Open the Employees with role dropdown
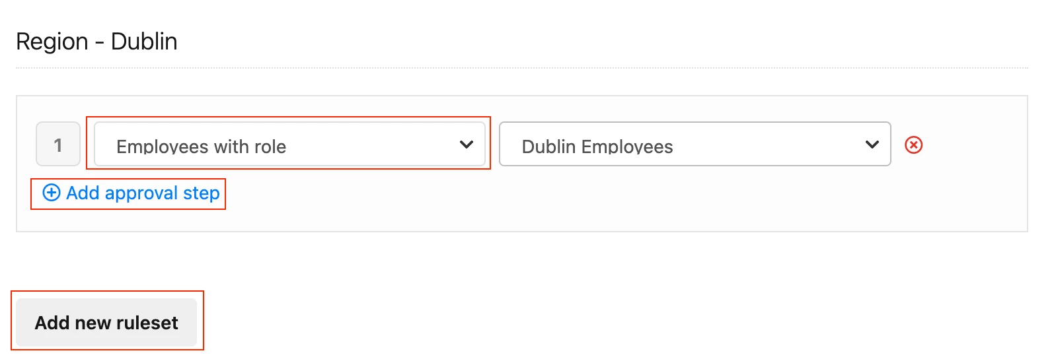The height and width of the screenshot is (359, 1056). (x=289, y=144)
